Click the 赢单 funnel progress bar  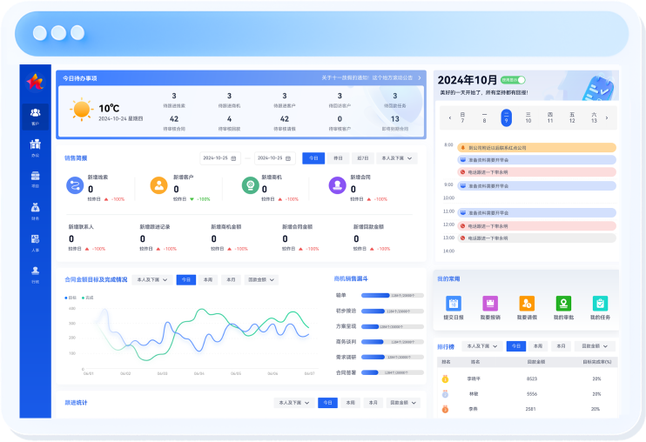392,296
